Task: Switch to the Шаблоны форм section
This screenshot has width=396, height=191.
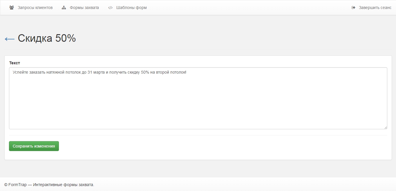Action: (x=131, y=8)
